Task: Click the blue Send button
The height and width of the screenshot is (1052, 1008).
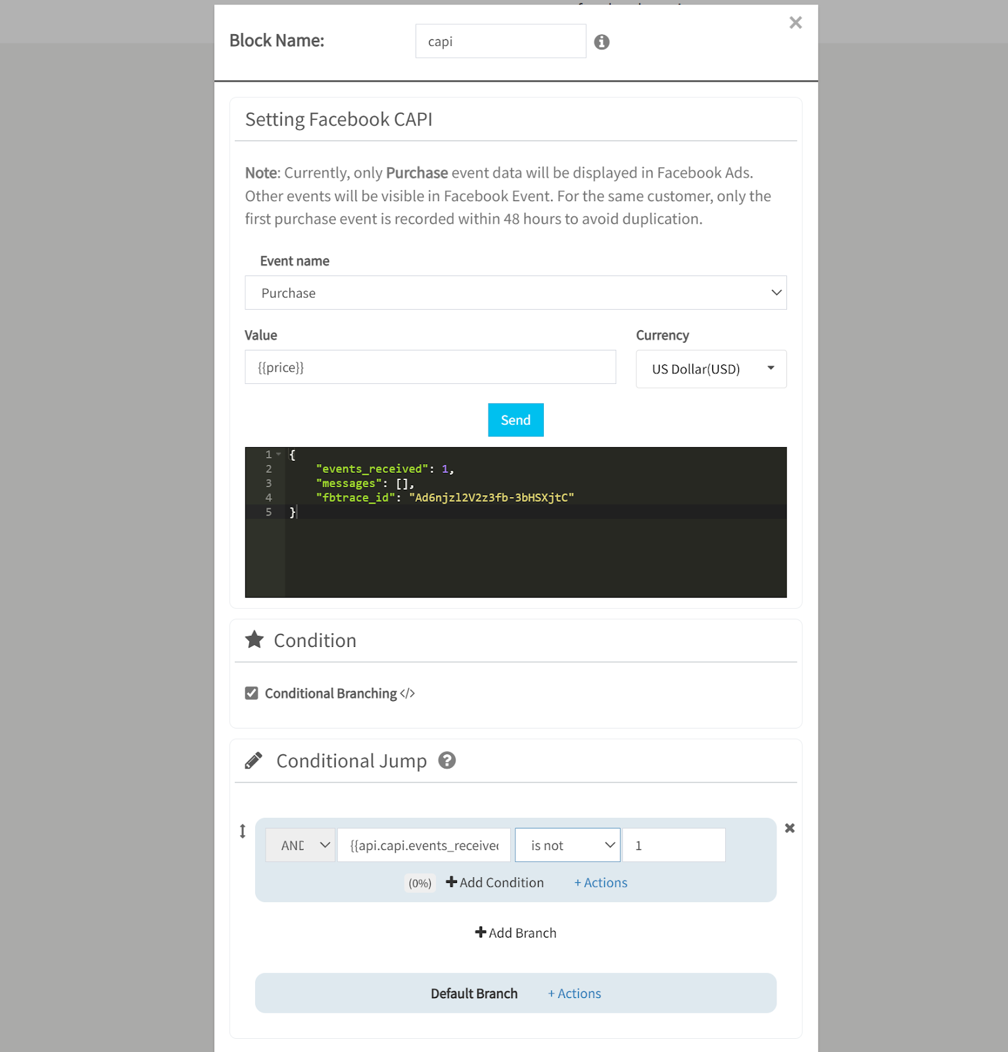Action: tap(516, 420)
